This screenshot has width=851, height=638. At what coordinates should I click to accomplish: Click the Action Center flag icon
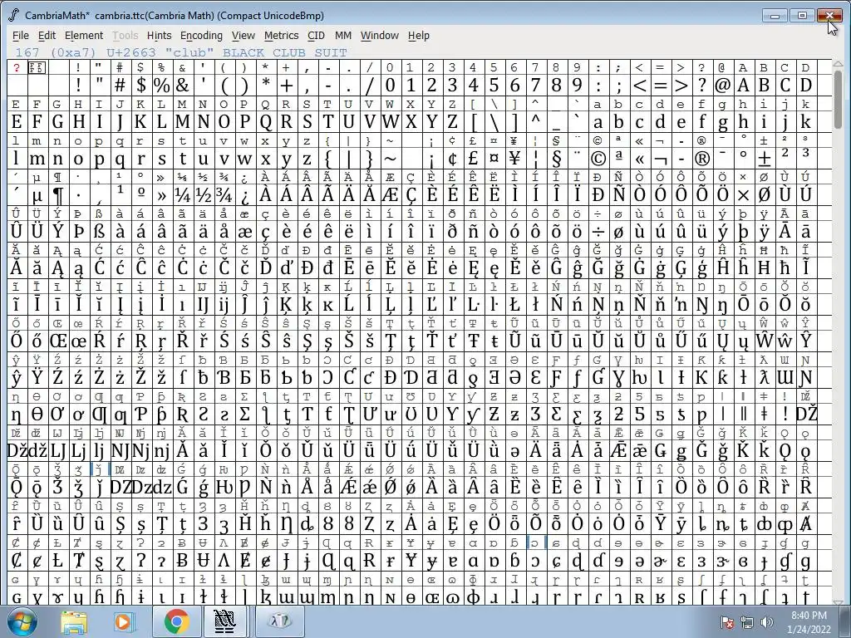726,622
